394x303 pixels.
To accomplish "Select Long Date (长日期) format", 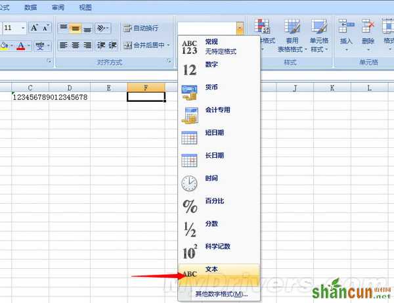I will pyautogui.click(x=219, y=160).
